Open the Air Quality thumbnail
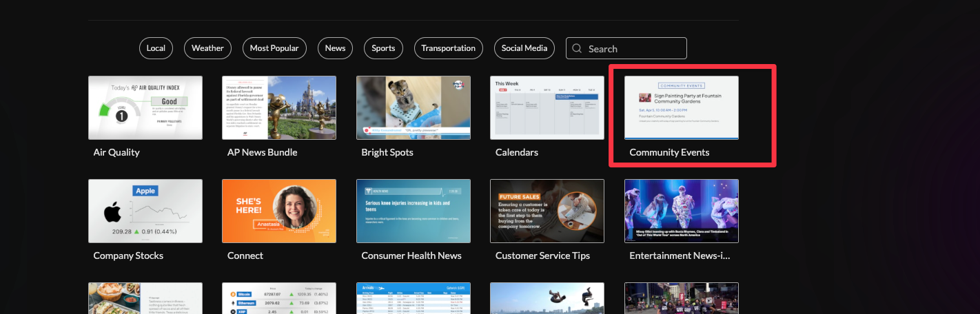 point(145,107)
